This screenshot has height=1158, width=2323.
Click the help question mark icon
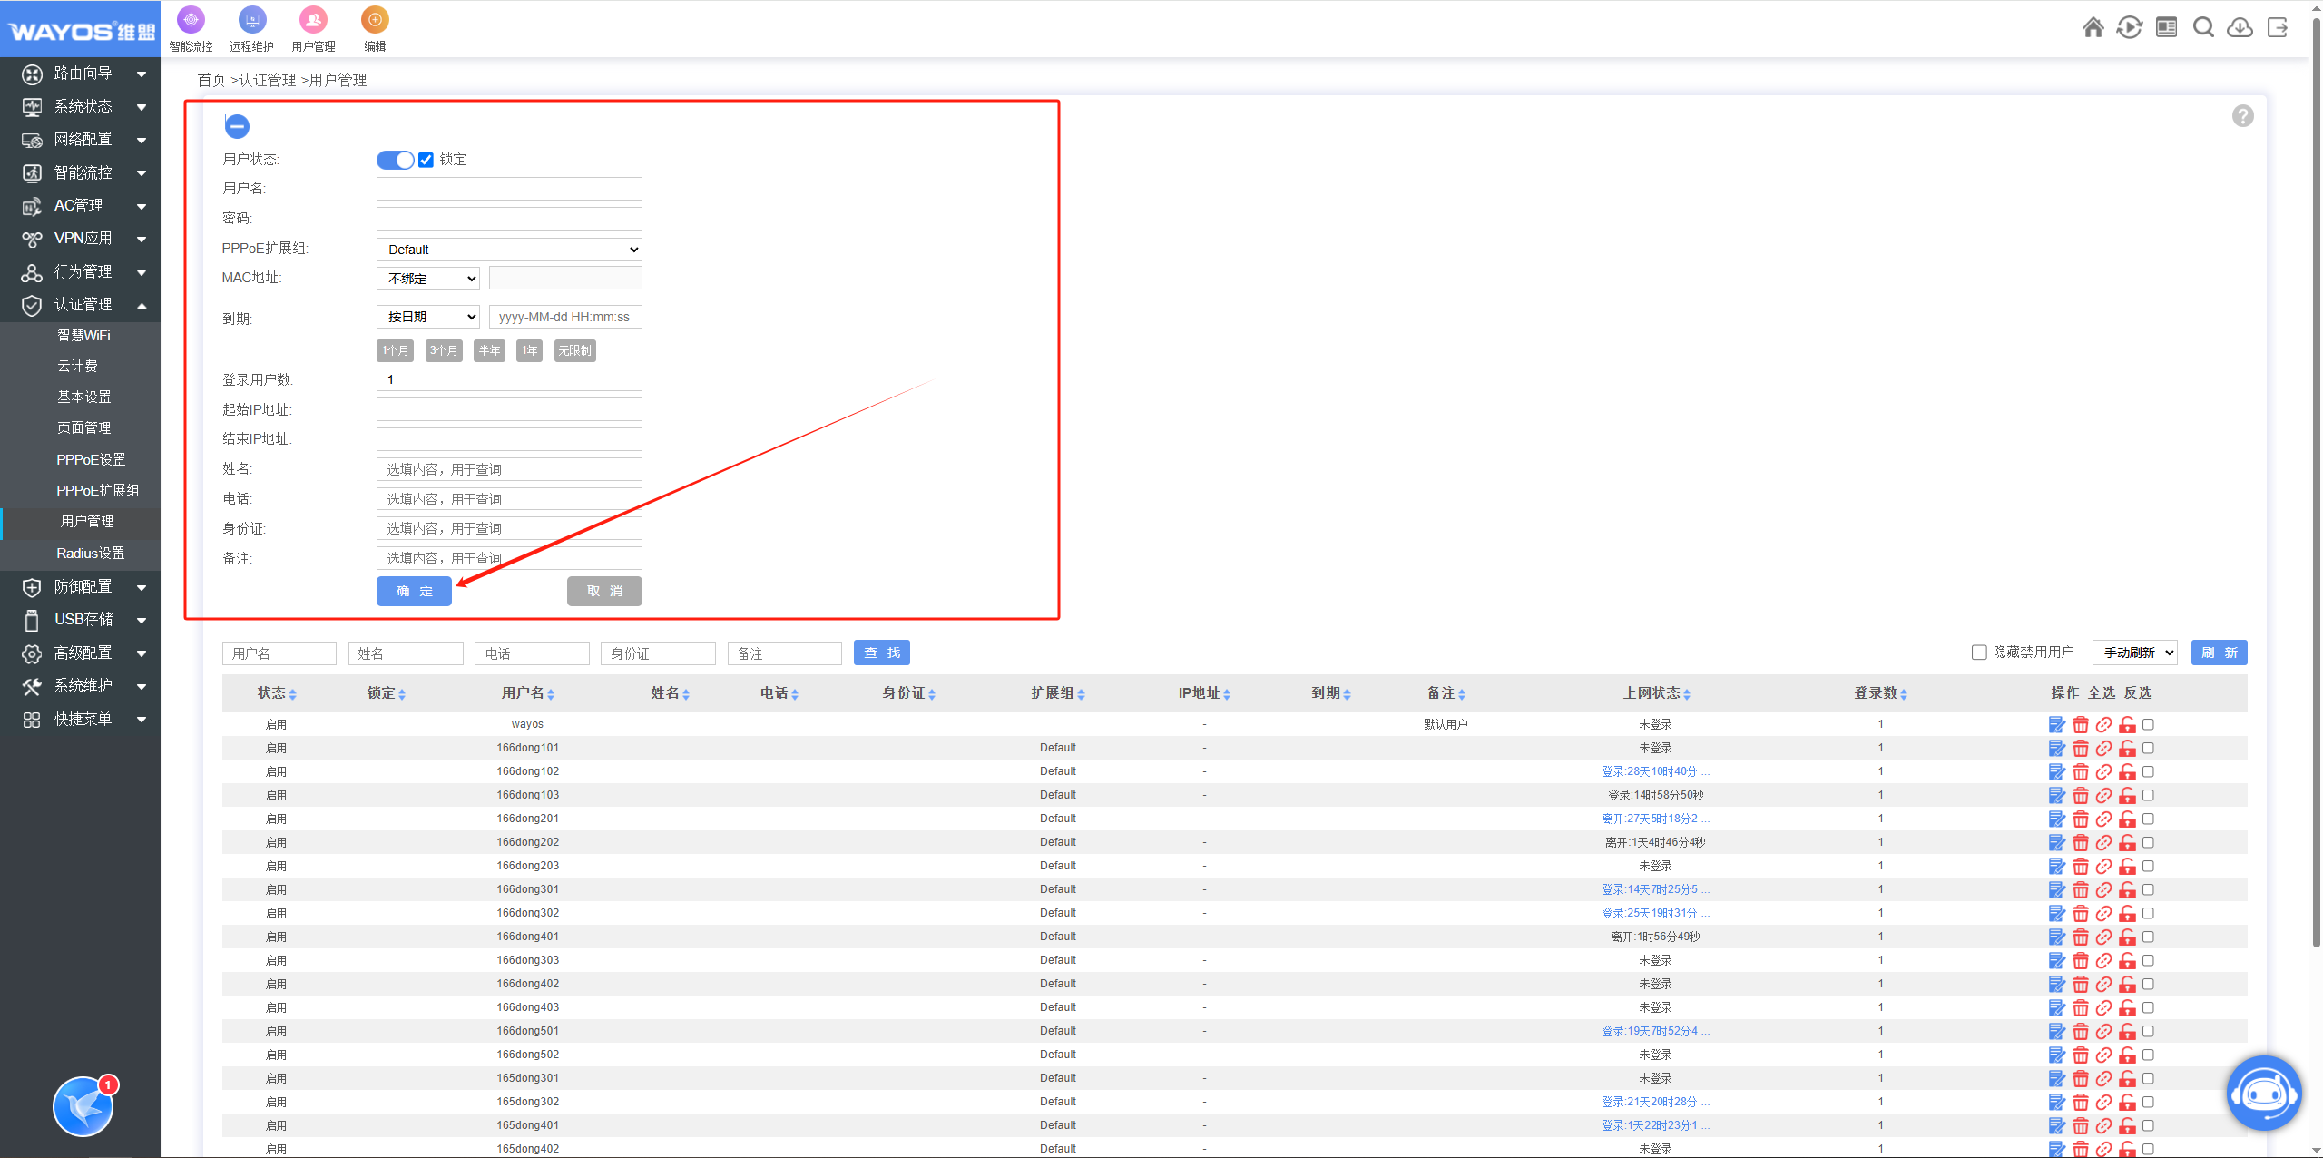[2242, 116]
